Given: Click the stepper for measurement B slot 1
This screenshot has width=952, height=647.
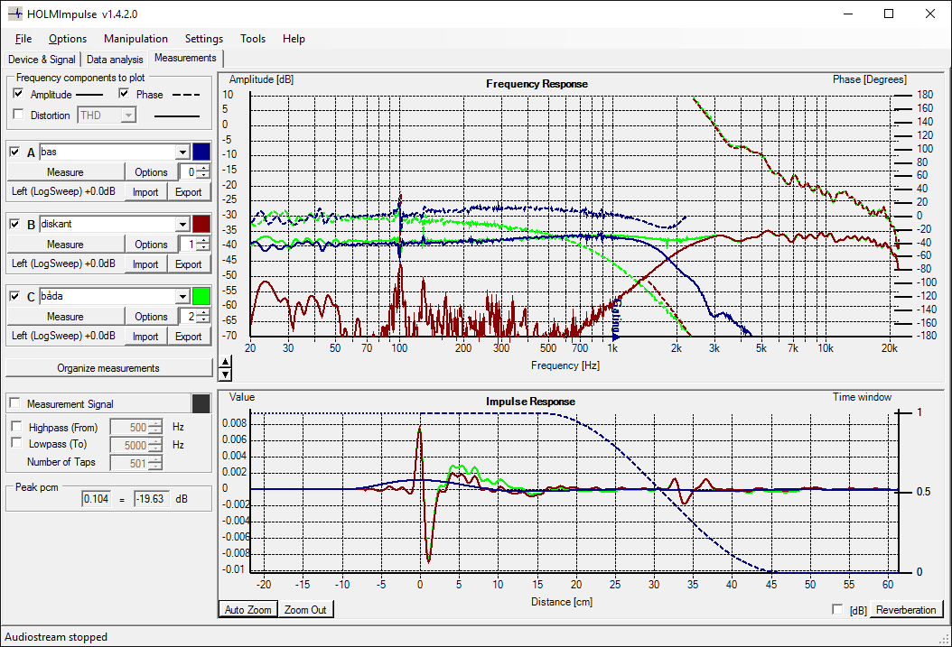Looking at the screenshot, I should [203, 245].
